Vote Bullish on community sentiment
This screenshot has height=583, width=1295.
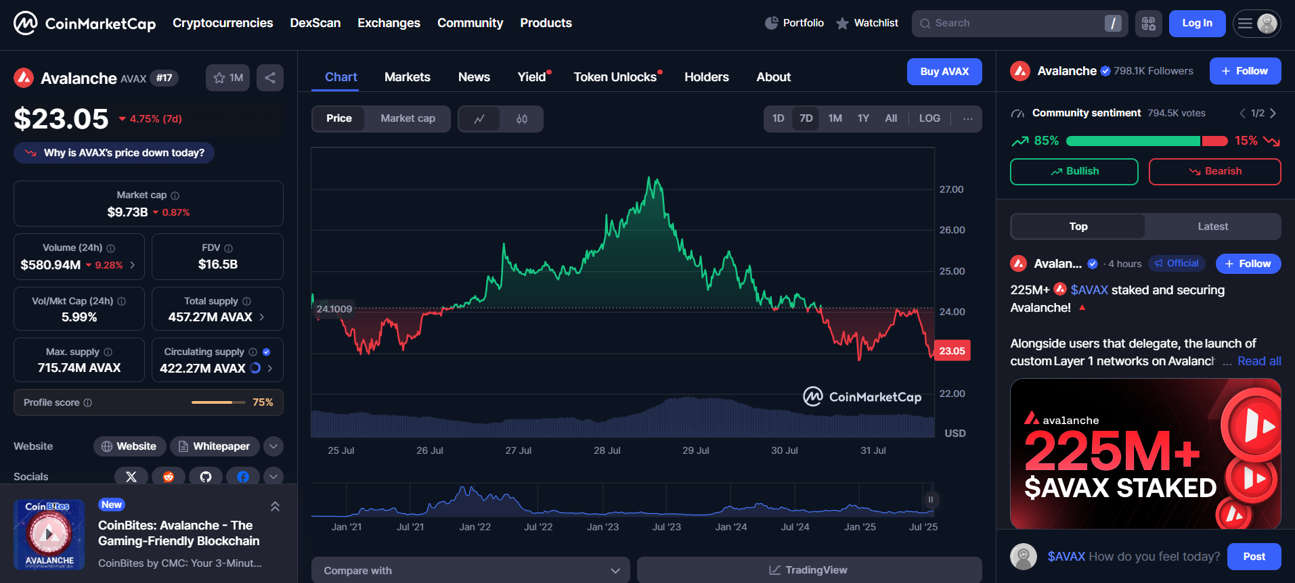(1074, 172)
